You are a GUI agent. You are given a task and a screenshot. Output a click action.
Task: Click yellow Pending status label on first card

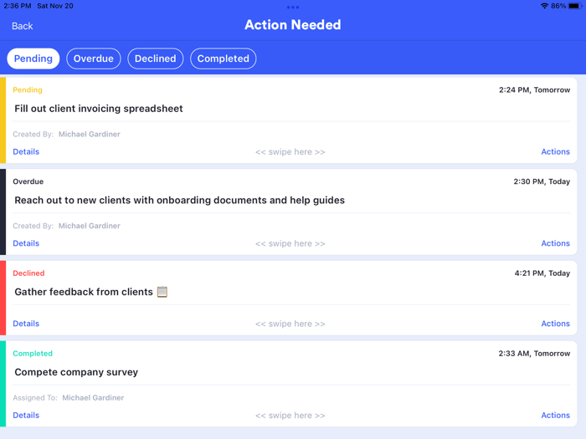(28, 90)
